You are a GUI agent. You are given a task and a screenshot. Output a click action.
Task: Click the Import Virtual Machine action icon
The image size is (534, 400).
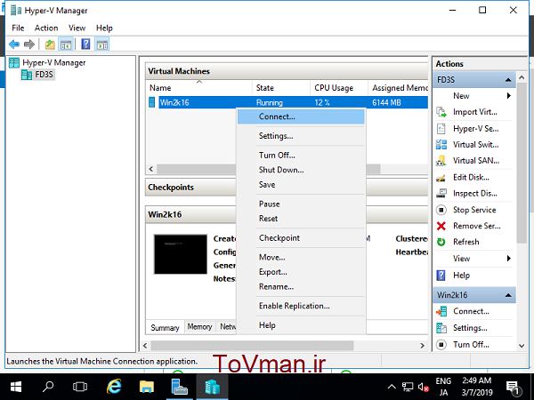pyautogui.click(x=441, y=112)
